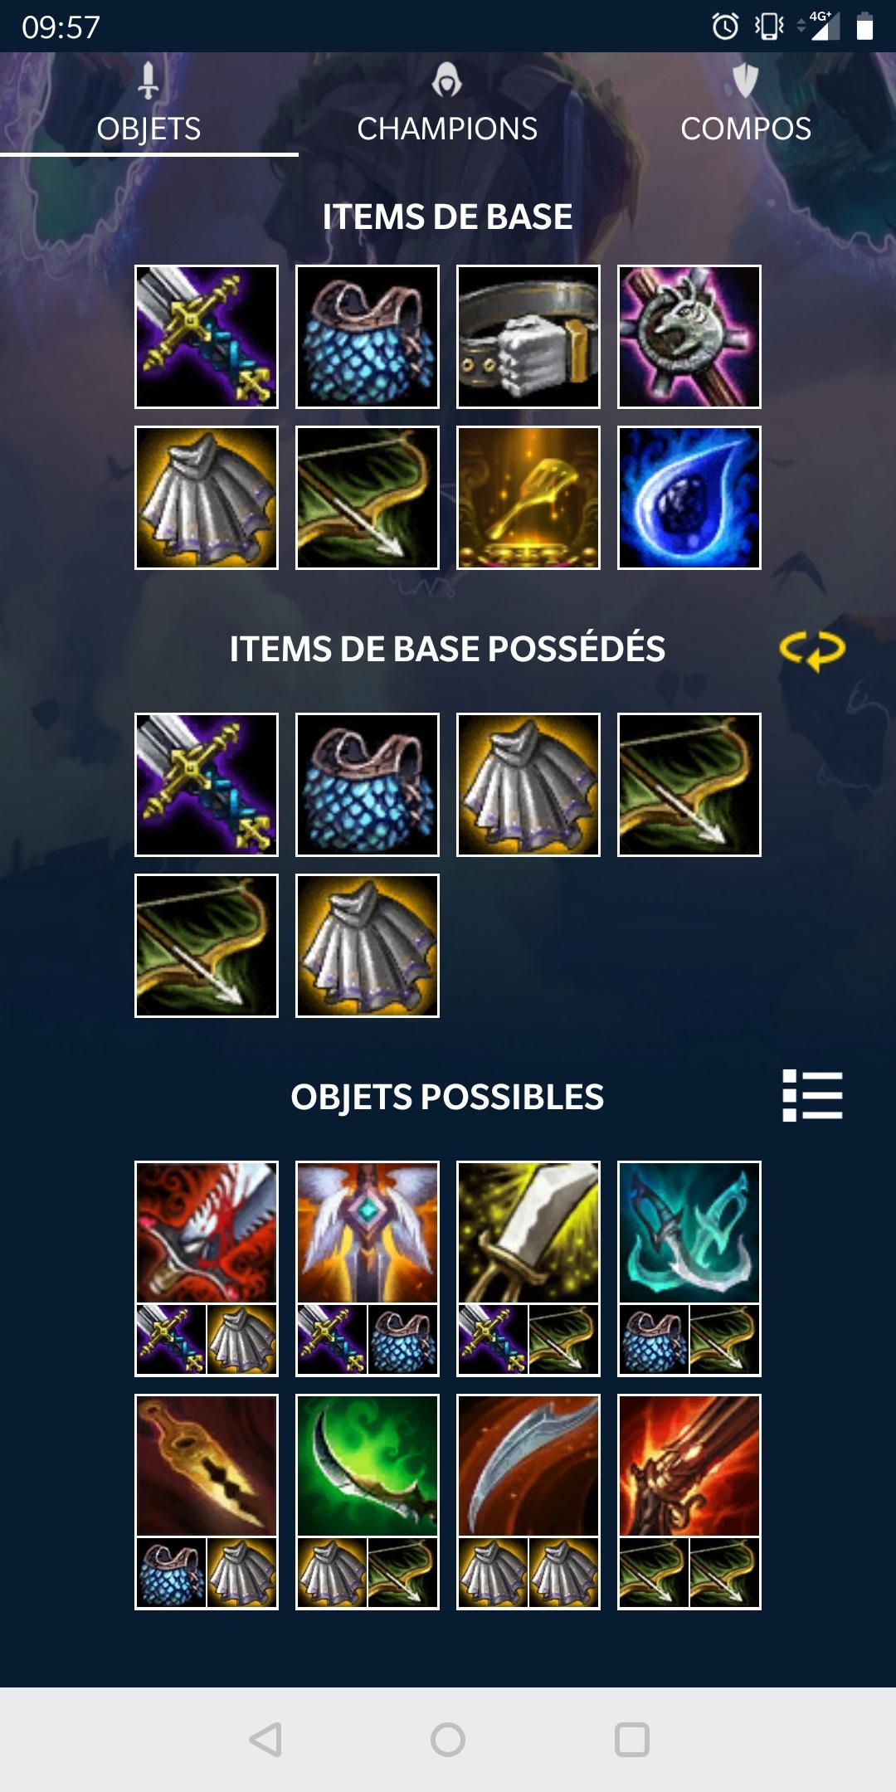Switch to the Champions tab
The image size is (896, 1792).
pyautogui.click(x=447, y=104)
